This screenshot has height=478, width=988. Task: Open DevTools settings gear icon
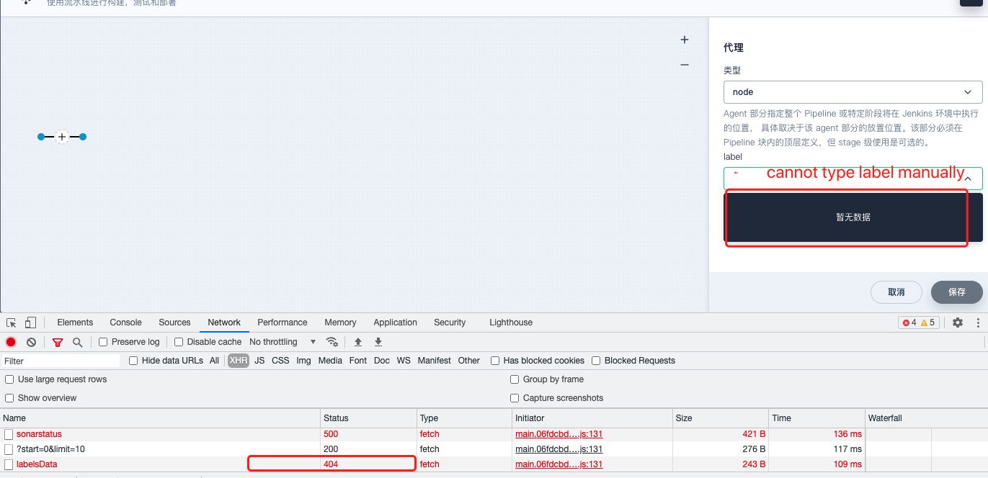(958, 323)
